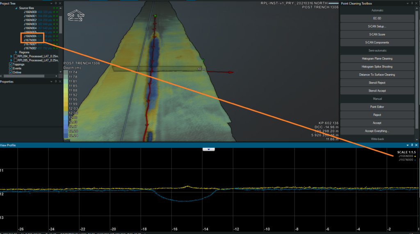Image resolution: width=420 pixels, height=234 pixels.
Task: Click the SCALE 1:1.5 label in the profile view
Action: [x=406, y=152]
